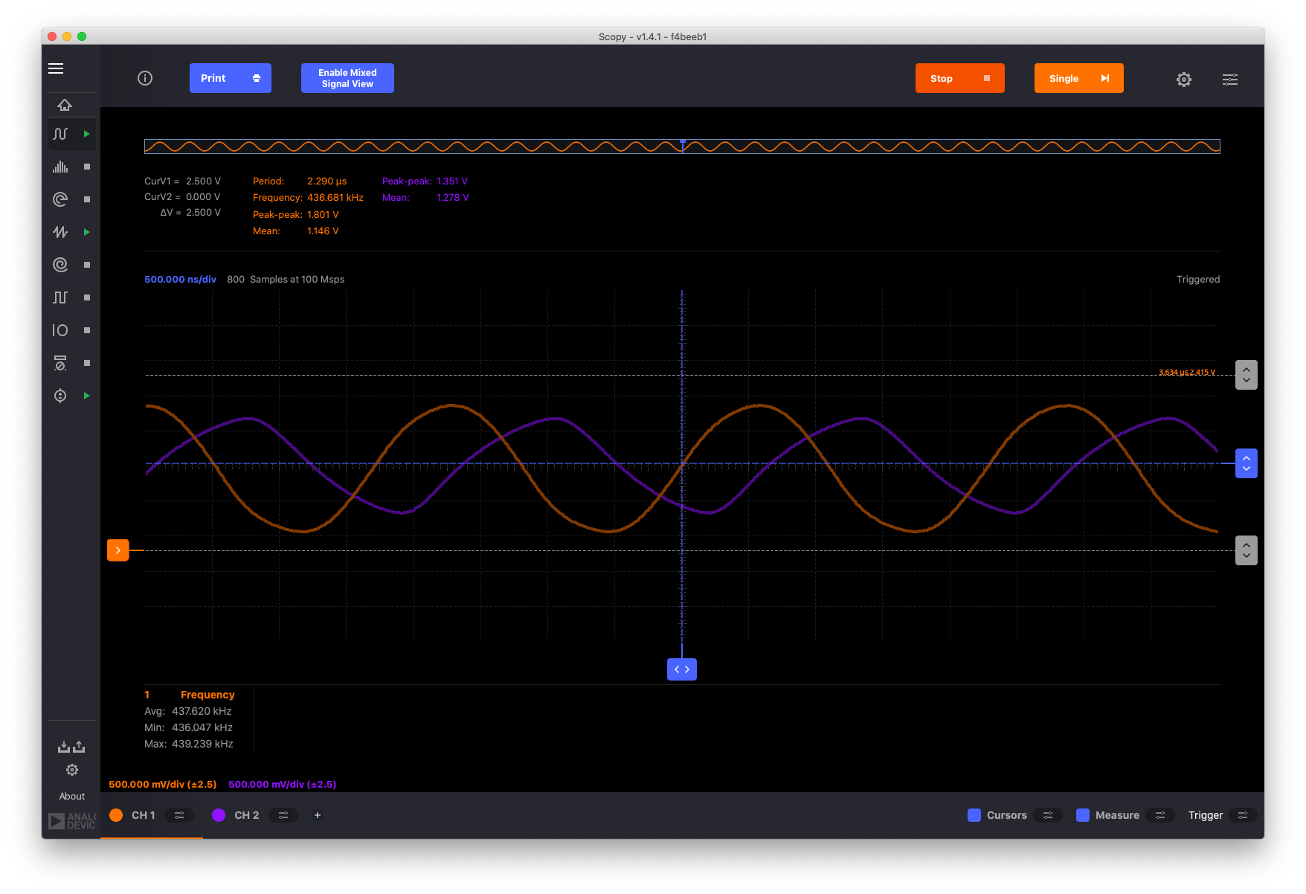The height and width of the screenshot is (894, 1306).
Task: Click the save/load session icon
Action: point(71,746)
